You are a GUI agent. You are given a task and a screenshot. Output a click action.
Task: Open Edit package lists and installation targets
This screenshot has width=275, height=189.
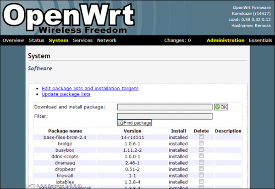(x=90, y=88)
